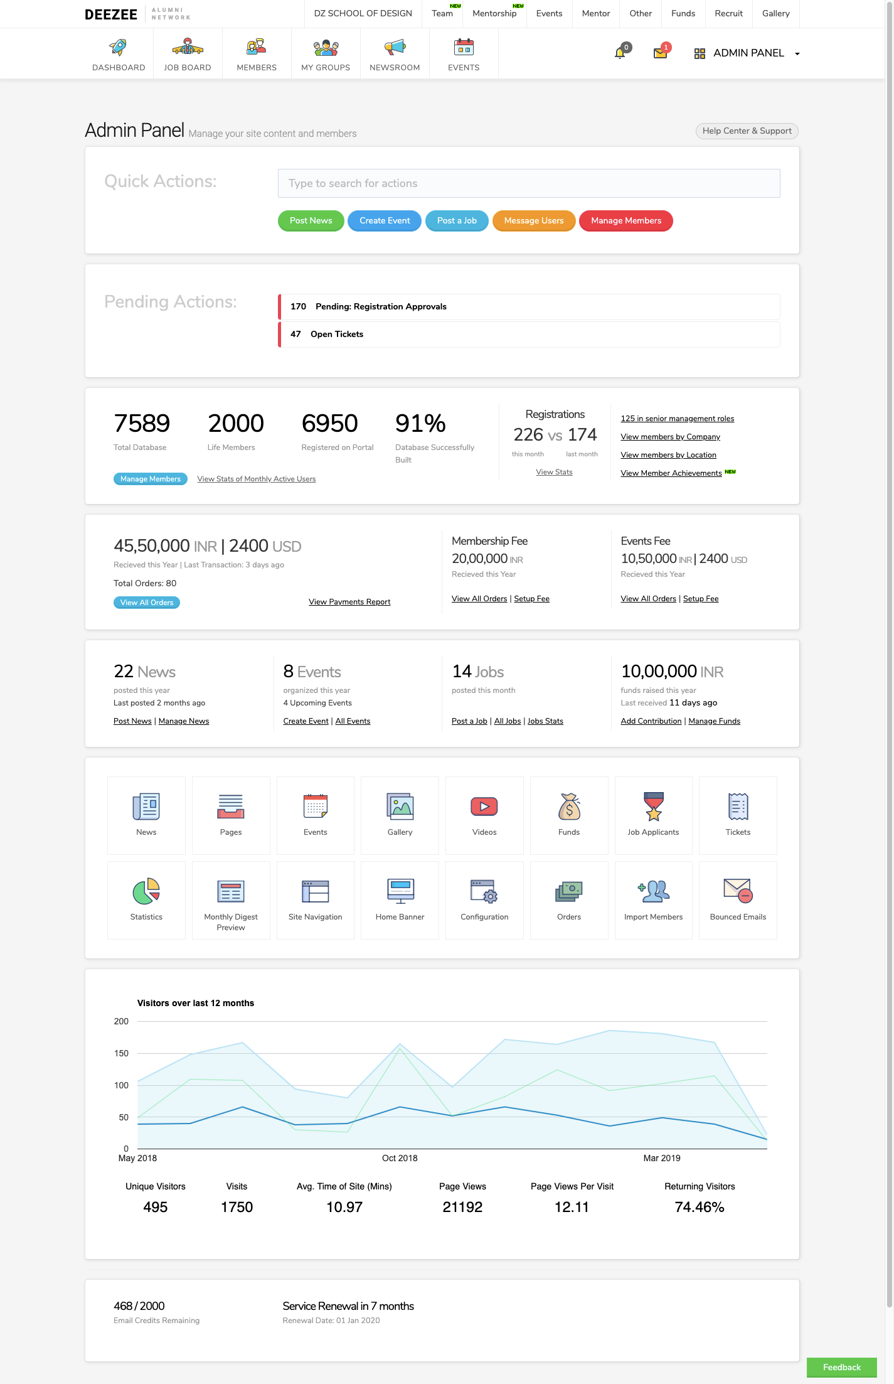The width and height of the screenshot is (894, 1384).
Task: Open the Gallery tile icon
Action: [400, 815]
